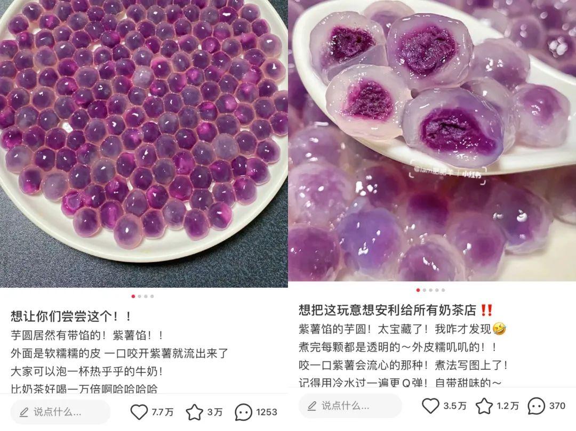
Task: Select the second pagination dot under the left photo
Action: tap(140, 296)
